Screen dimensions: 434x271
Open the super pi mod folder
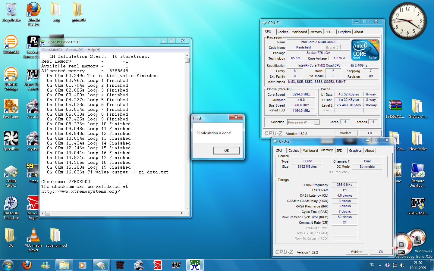(56, 238)
